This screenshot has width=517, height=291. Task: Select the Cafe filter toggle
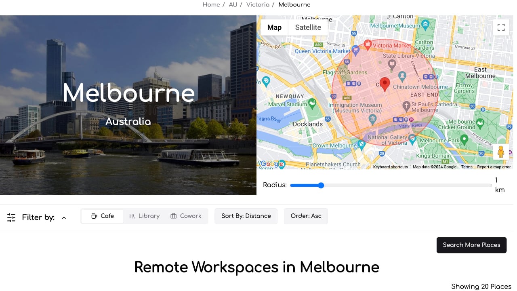pyautogui.click(x=102, y=216)
